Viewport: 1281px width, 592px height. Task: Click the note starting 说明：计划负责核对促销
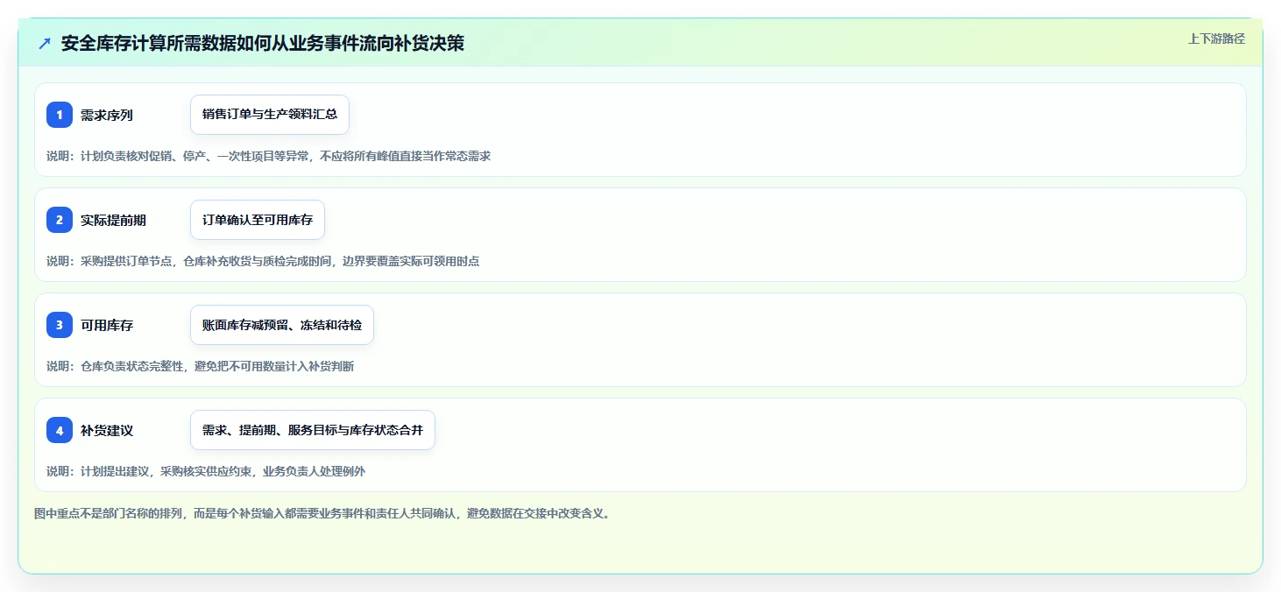click(x=268, y=156)
